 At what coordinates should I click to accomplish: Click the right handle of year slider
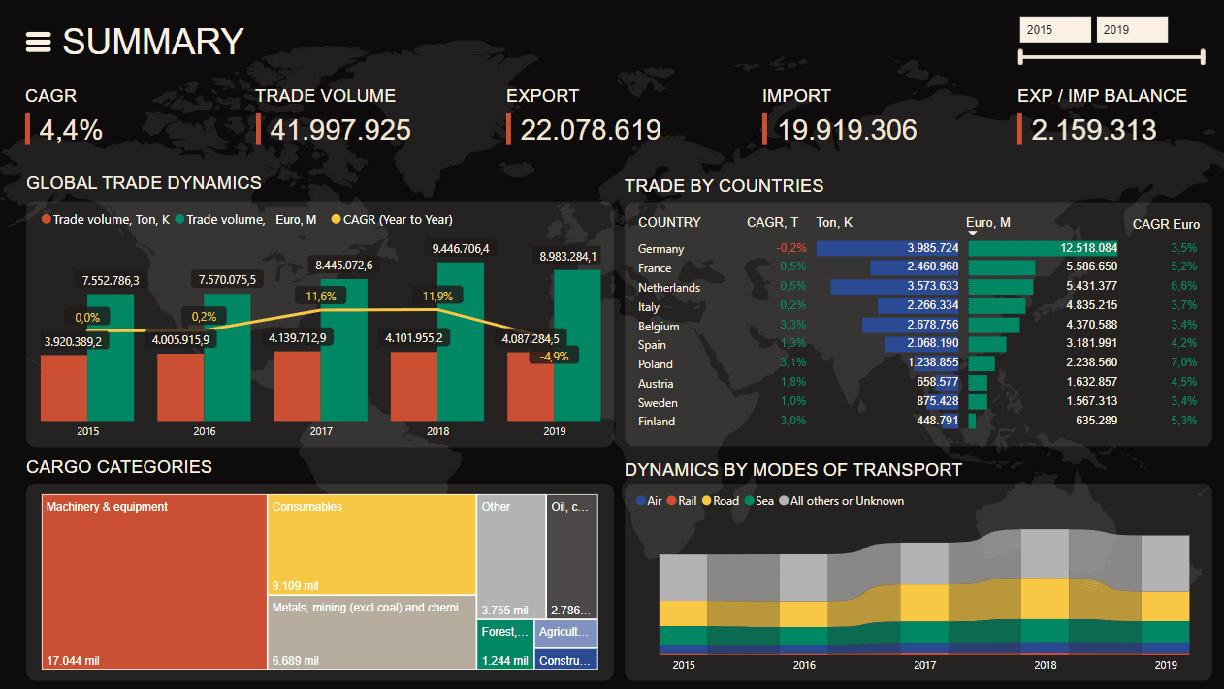click(1203, 57)
